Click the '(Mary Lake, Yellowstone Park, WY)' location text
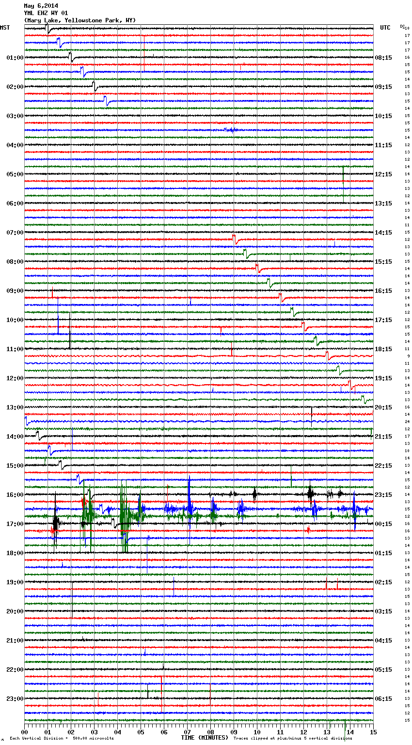Screen dimensions: 412x745 (x=80, y=20)
